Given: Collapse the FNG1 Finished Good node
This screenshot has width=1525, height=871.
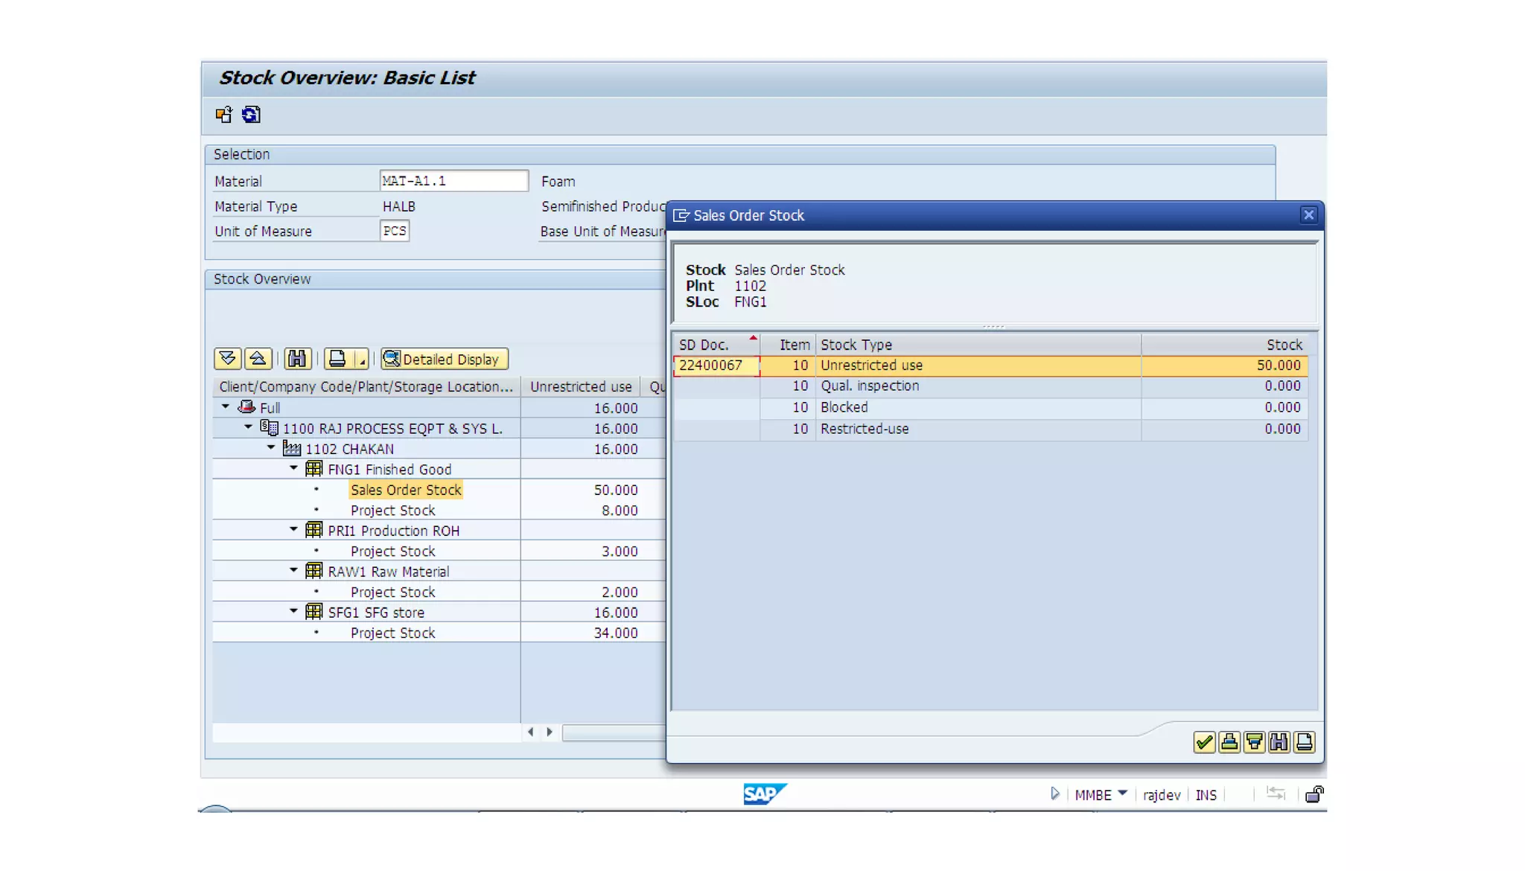Looking at the screenshot, I should 293,468.
